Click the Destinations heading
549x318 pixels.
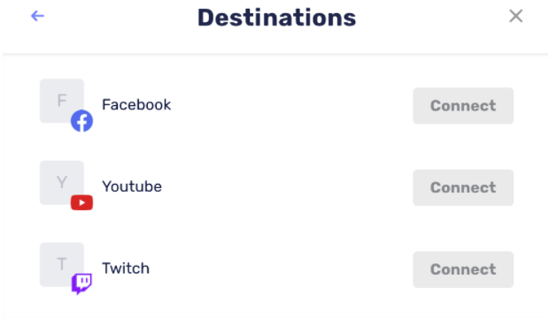pos(276,18)
